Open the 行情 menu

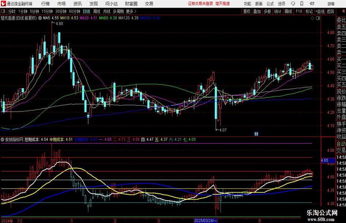coord(45,4)
